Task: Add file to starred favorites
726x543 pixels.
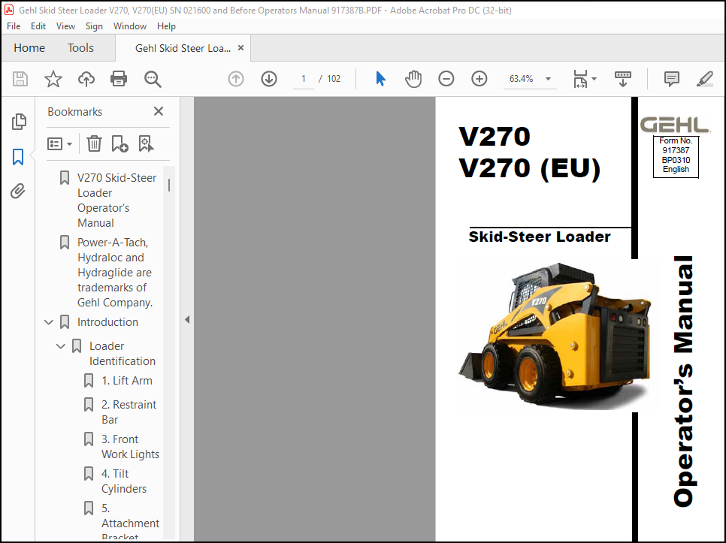Action: click(53, 79)
